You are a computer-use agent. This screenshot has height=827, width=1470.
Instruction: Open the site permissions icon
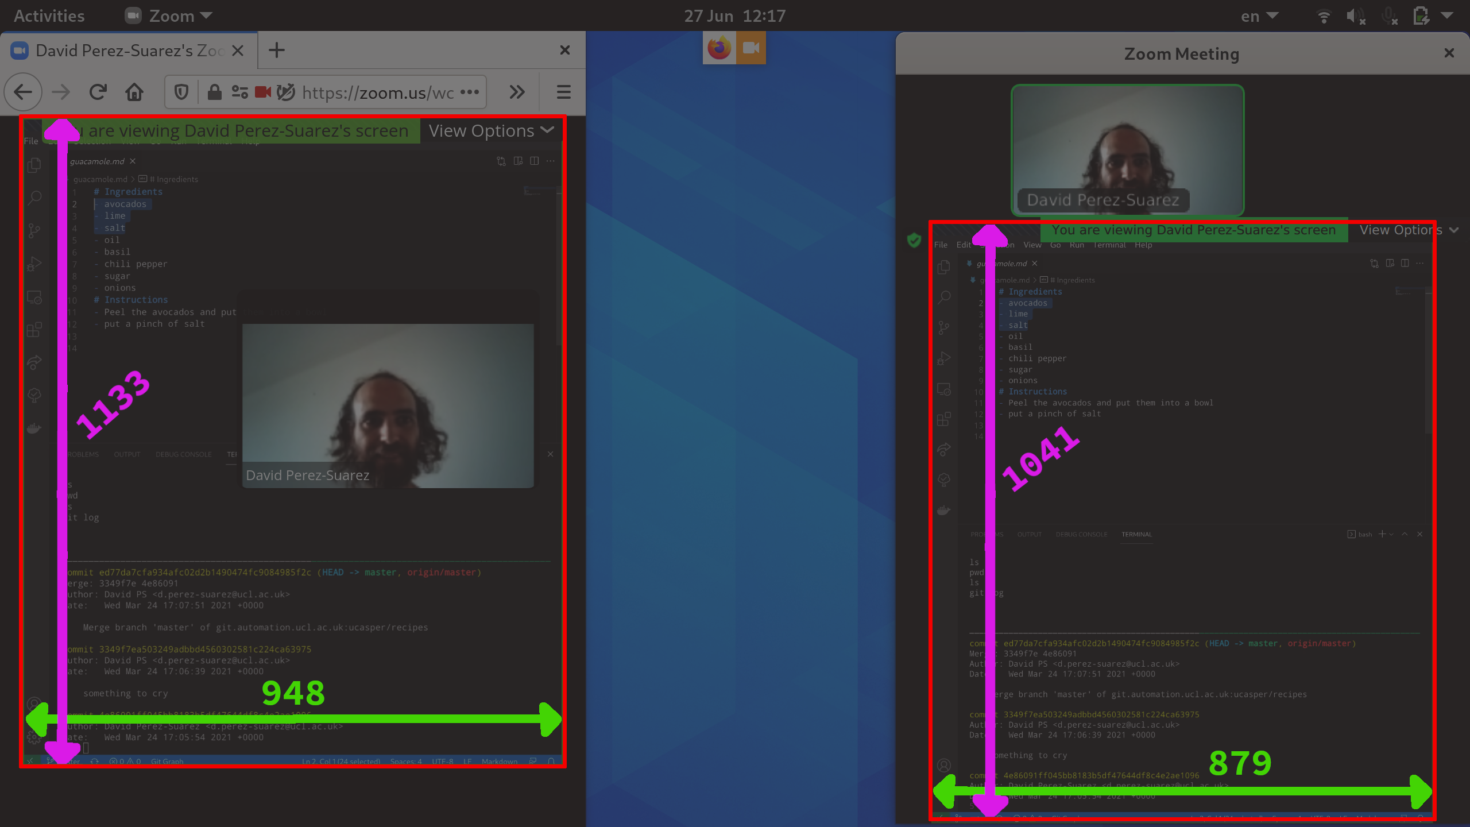pyautogui.click(x=239, y=92)
